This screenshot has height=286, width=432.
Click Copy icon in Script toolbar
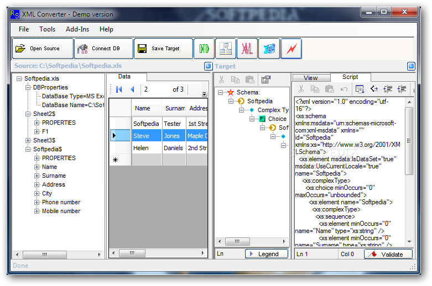pyautogui.click(x=315, y=89)
